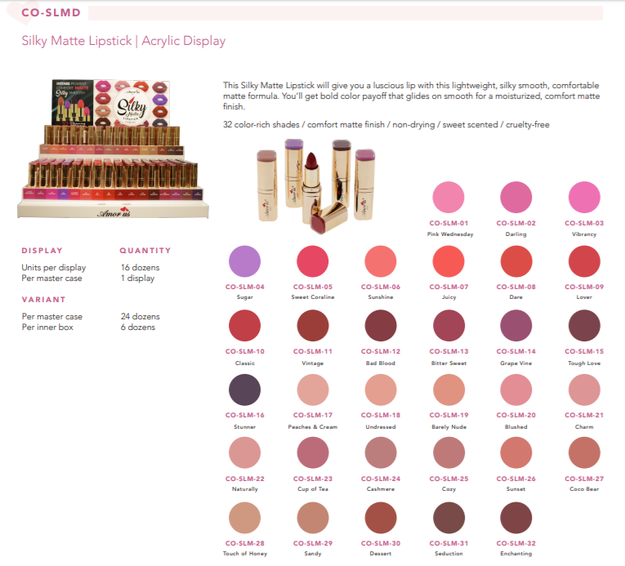625x566 pixels.
Task: Click the '24 dozens' variant value
Action: click(x=141, y=316)
